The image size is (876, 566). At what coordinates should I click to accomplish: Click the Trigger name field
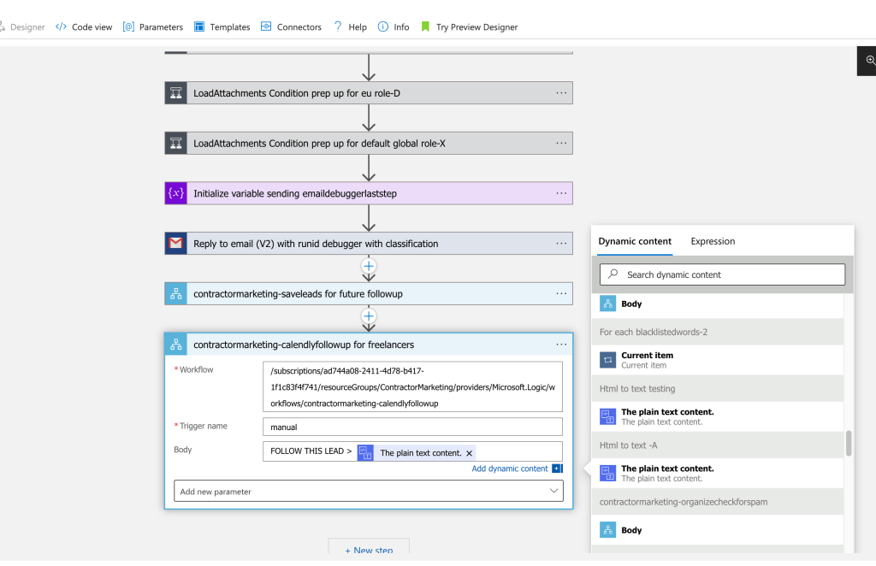coord(412,427)
